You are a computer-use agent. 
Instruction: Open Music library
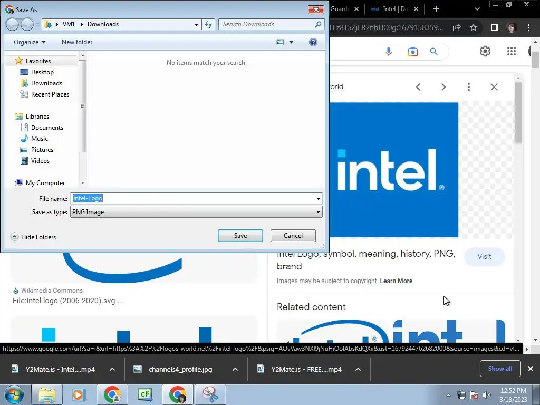click(x=39, y=139)
